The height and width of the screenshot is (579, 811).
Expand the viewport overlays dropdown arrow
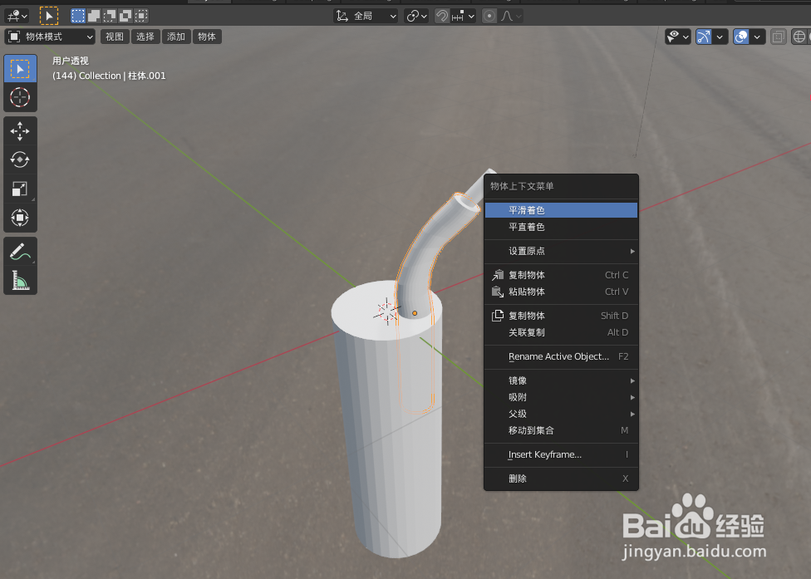(x=756, y=37)
